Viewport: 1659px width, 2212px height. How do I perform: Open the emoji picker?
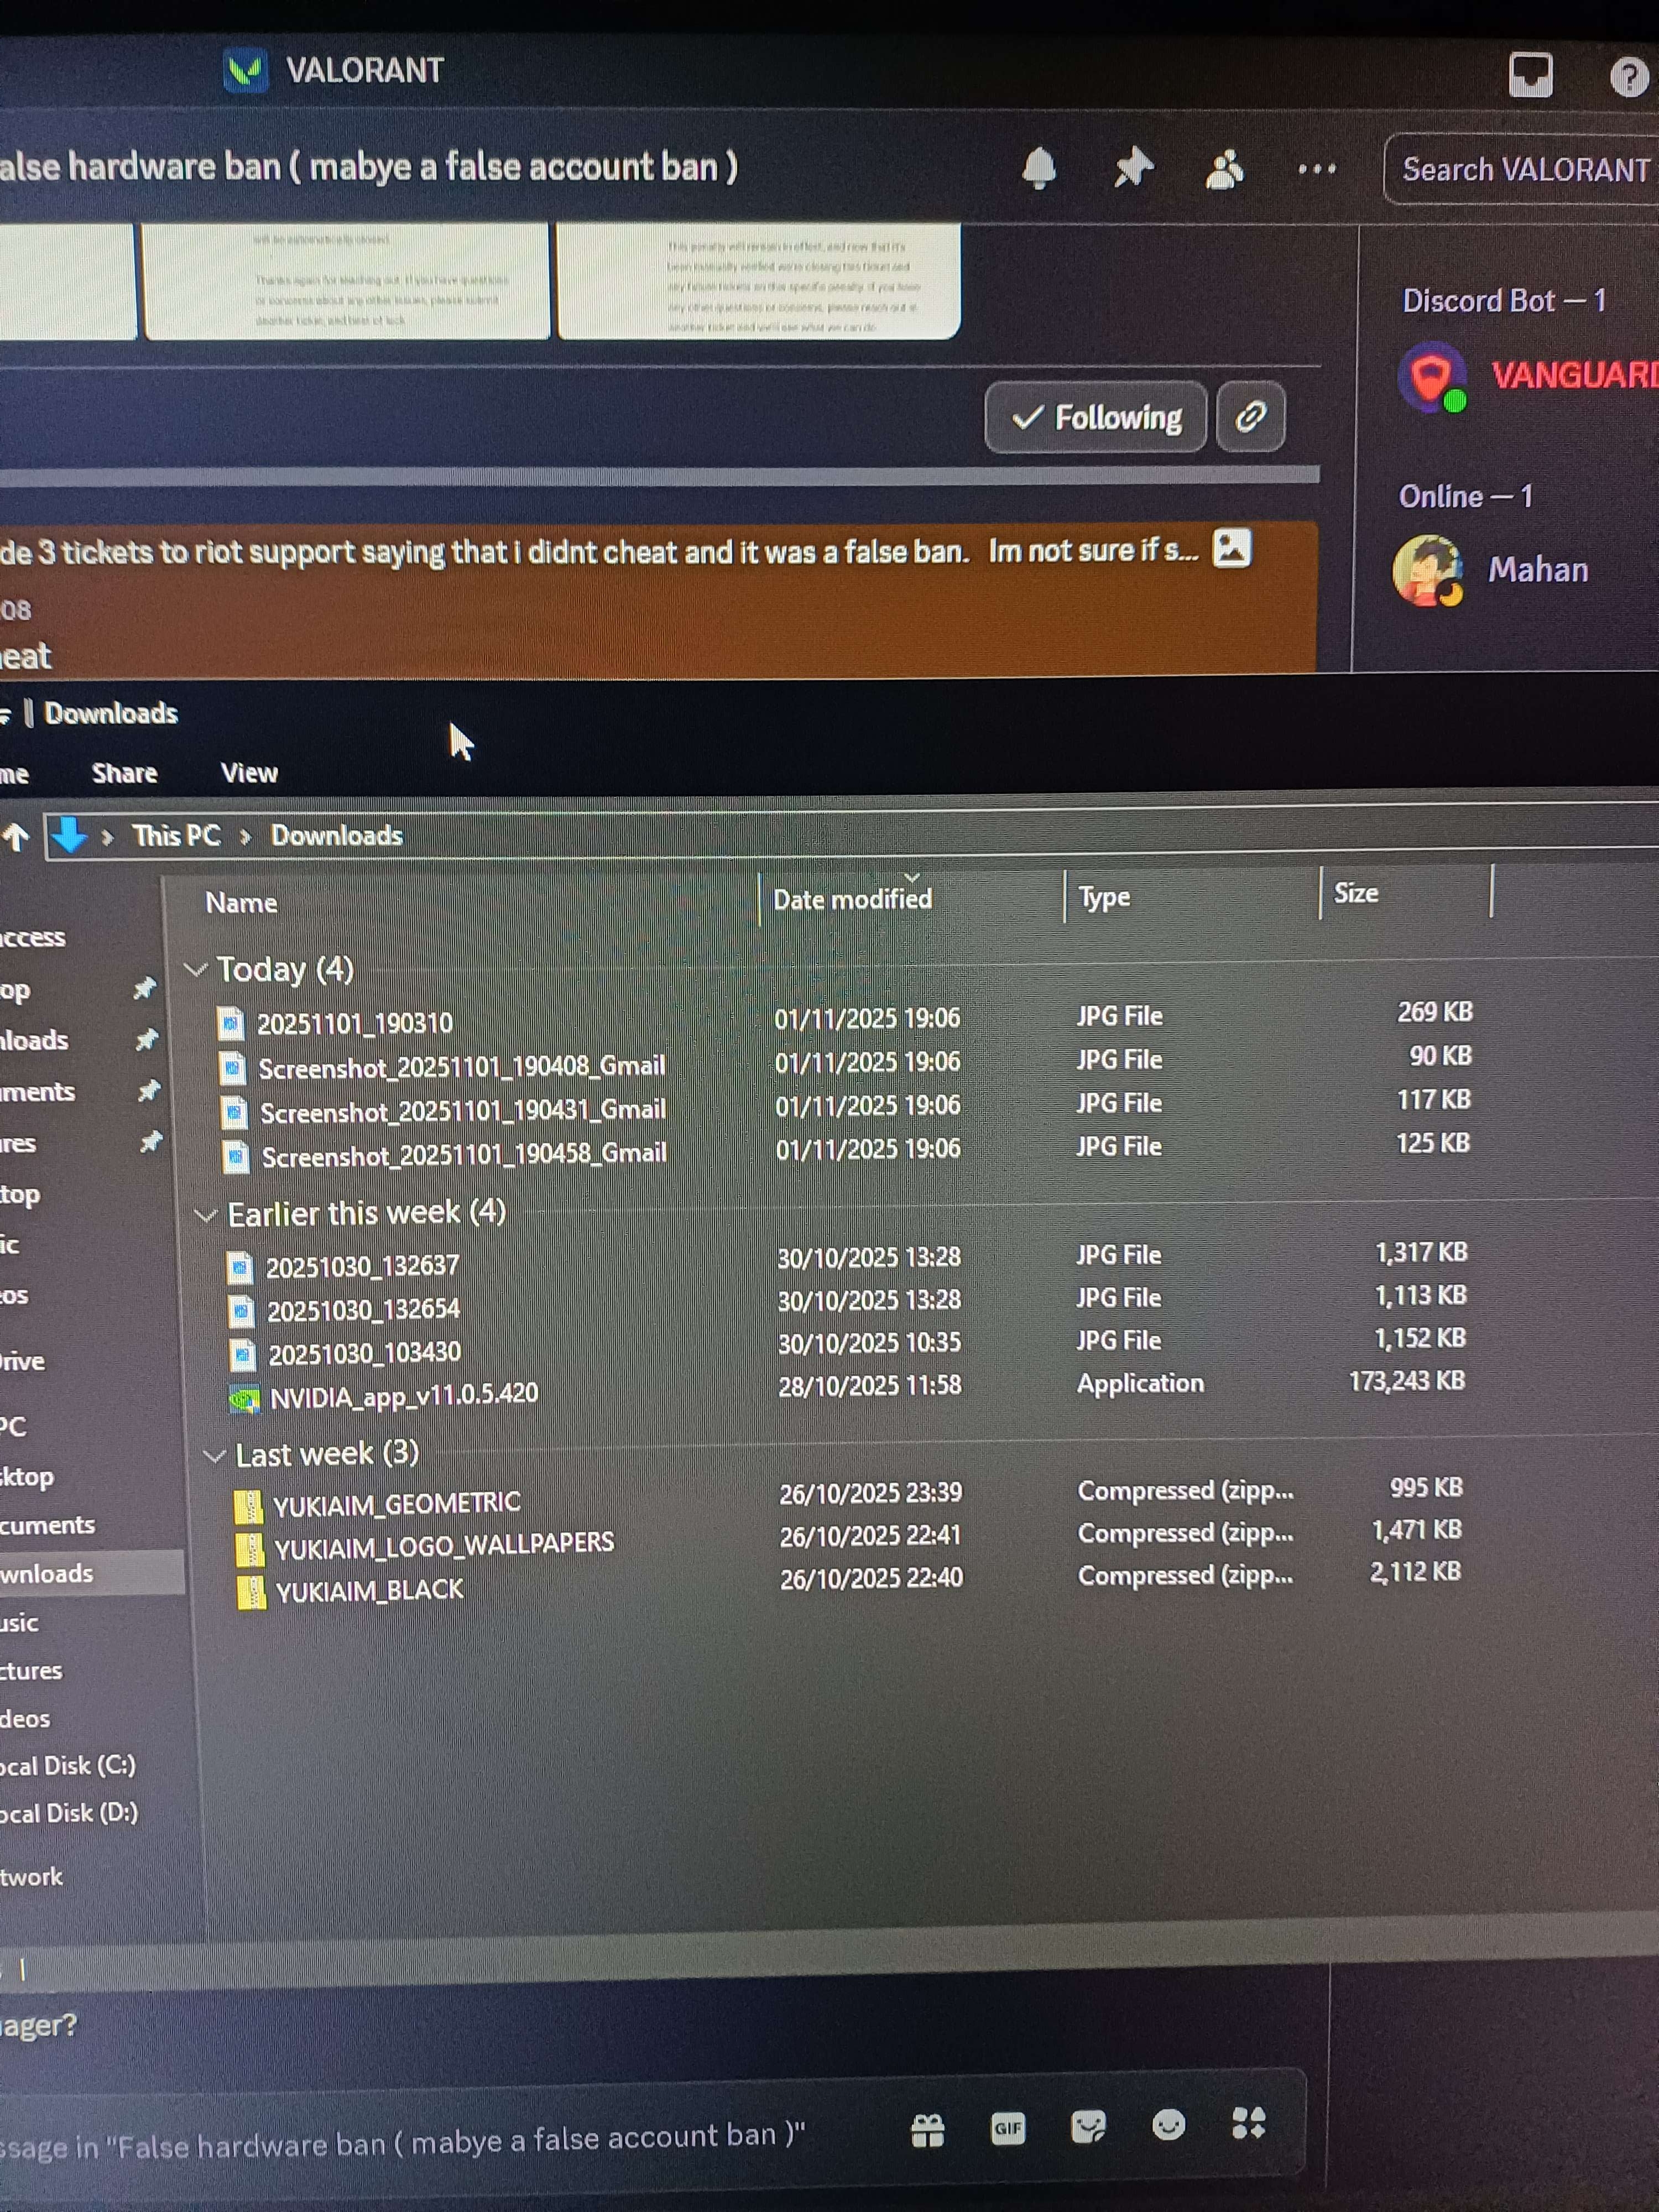1168,2125
